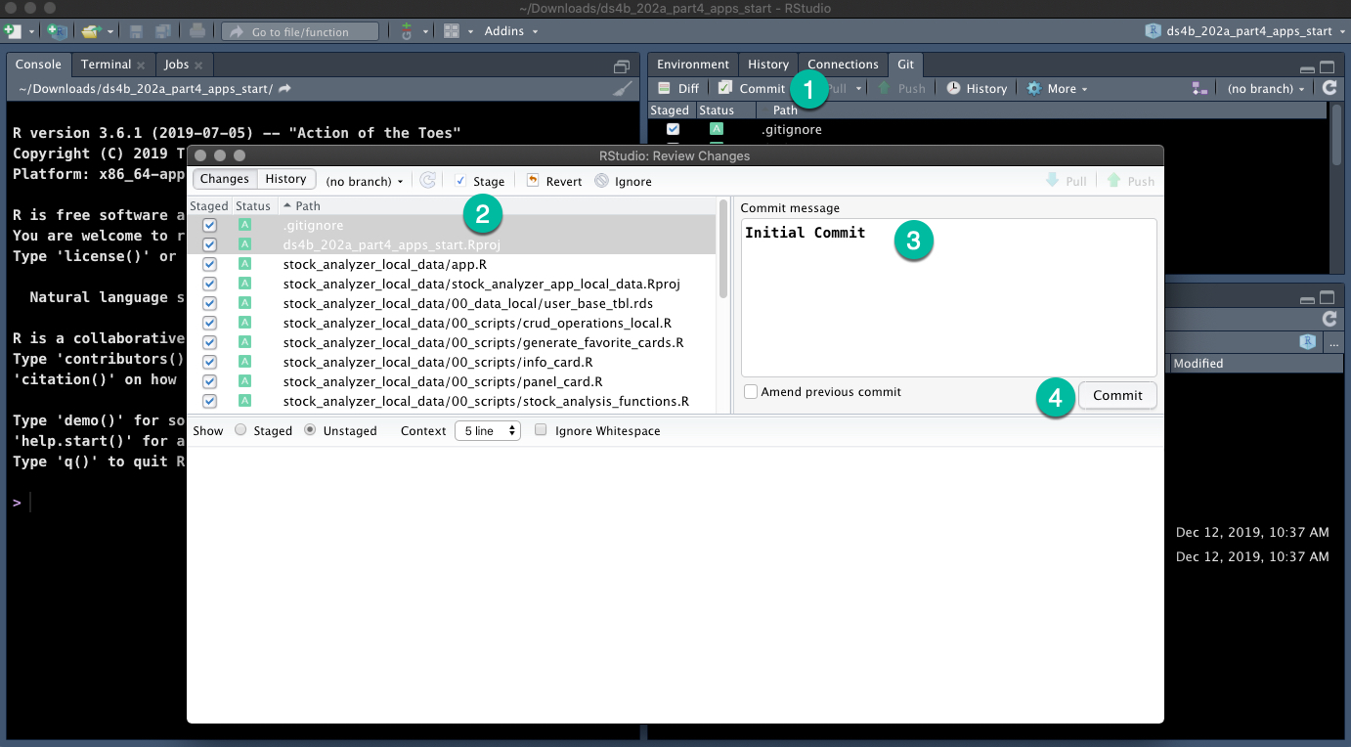Print the current file using printer icon
The image size is (1351, 747).
coord(197,31)
